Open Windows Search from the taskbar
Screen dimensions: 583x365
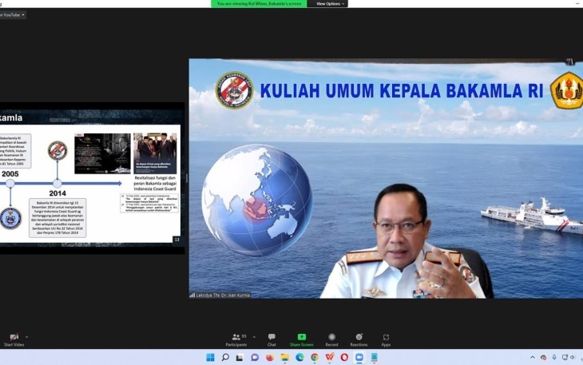click(x=225, y=357)
